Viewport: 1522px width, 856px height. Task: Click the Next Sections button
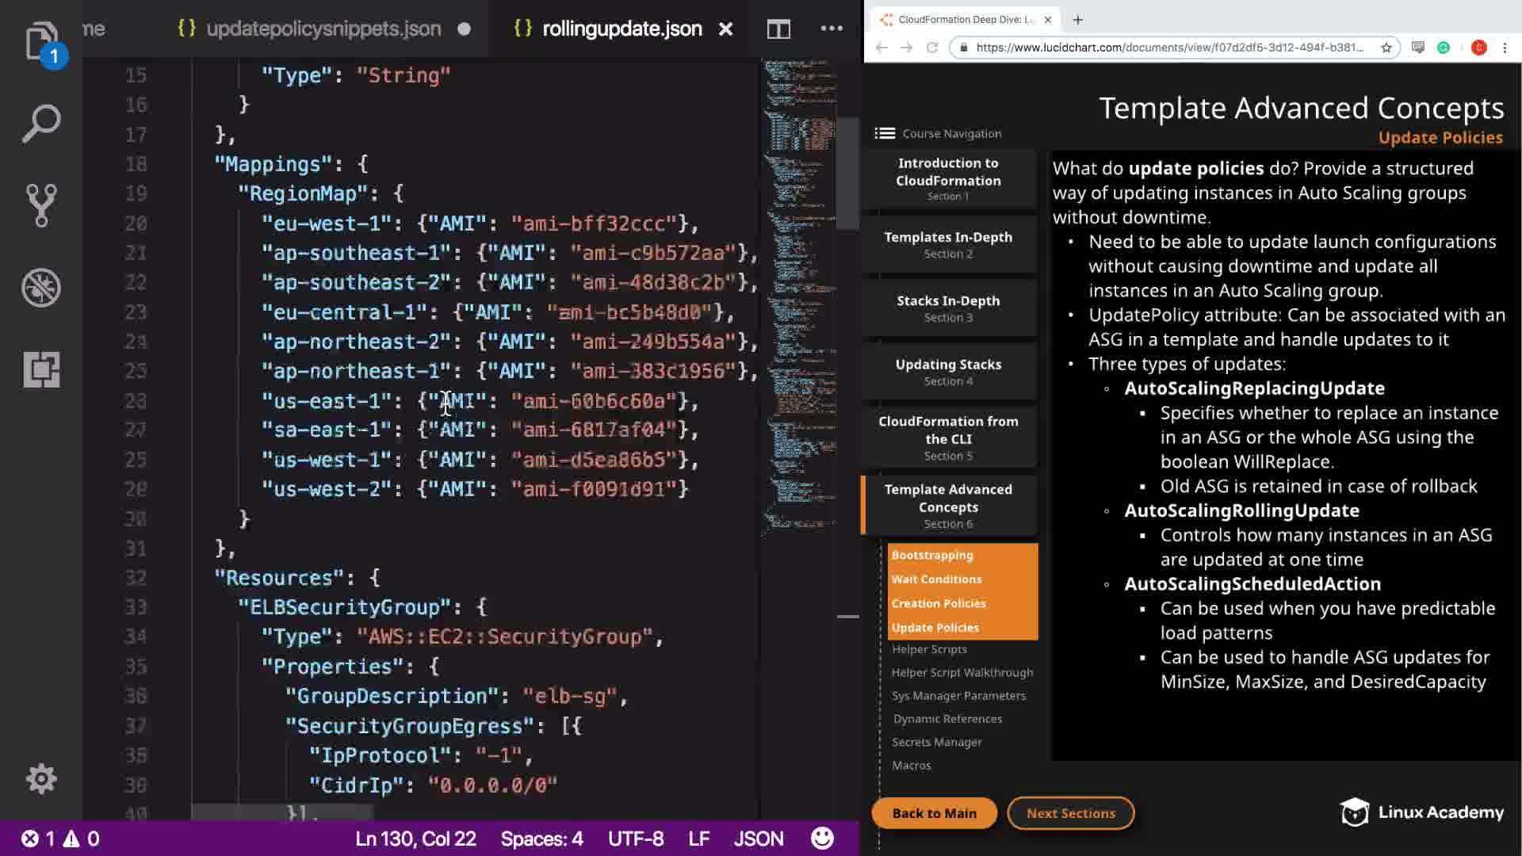click(1070, 813)
